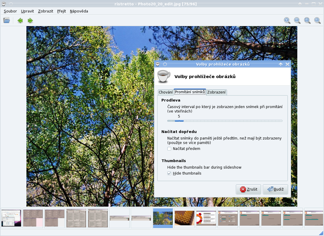Open the Přejít menu
The width and height of the screenshot is (324, 236).
tap(62, 11)
